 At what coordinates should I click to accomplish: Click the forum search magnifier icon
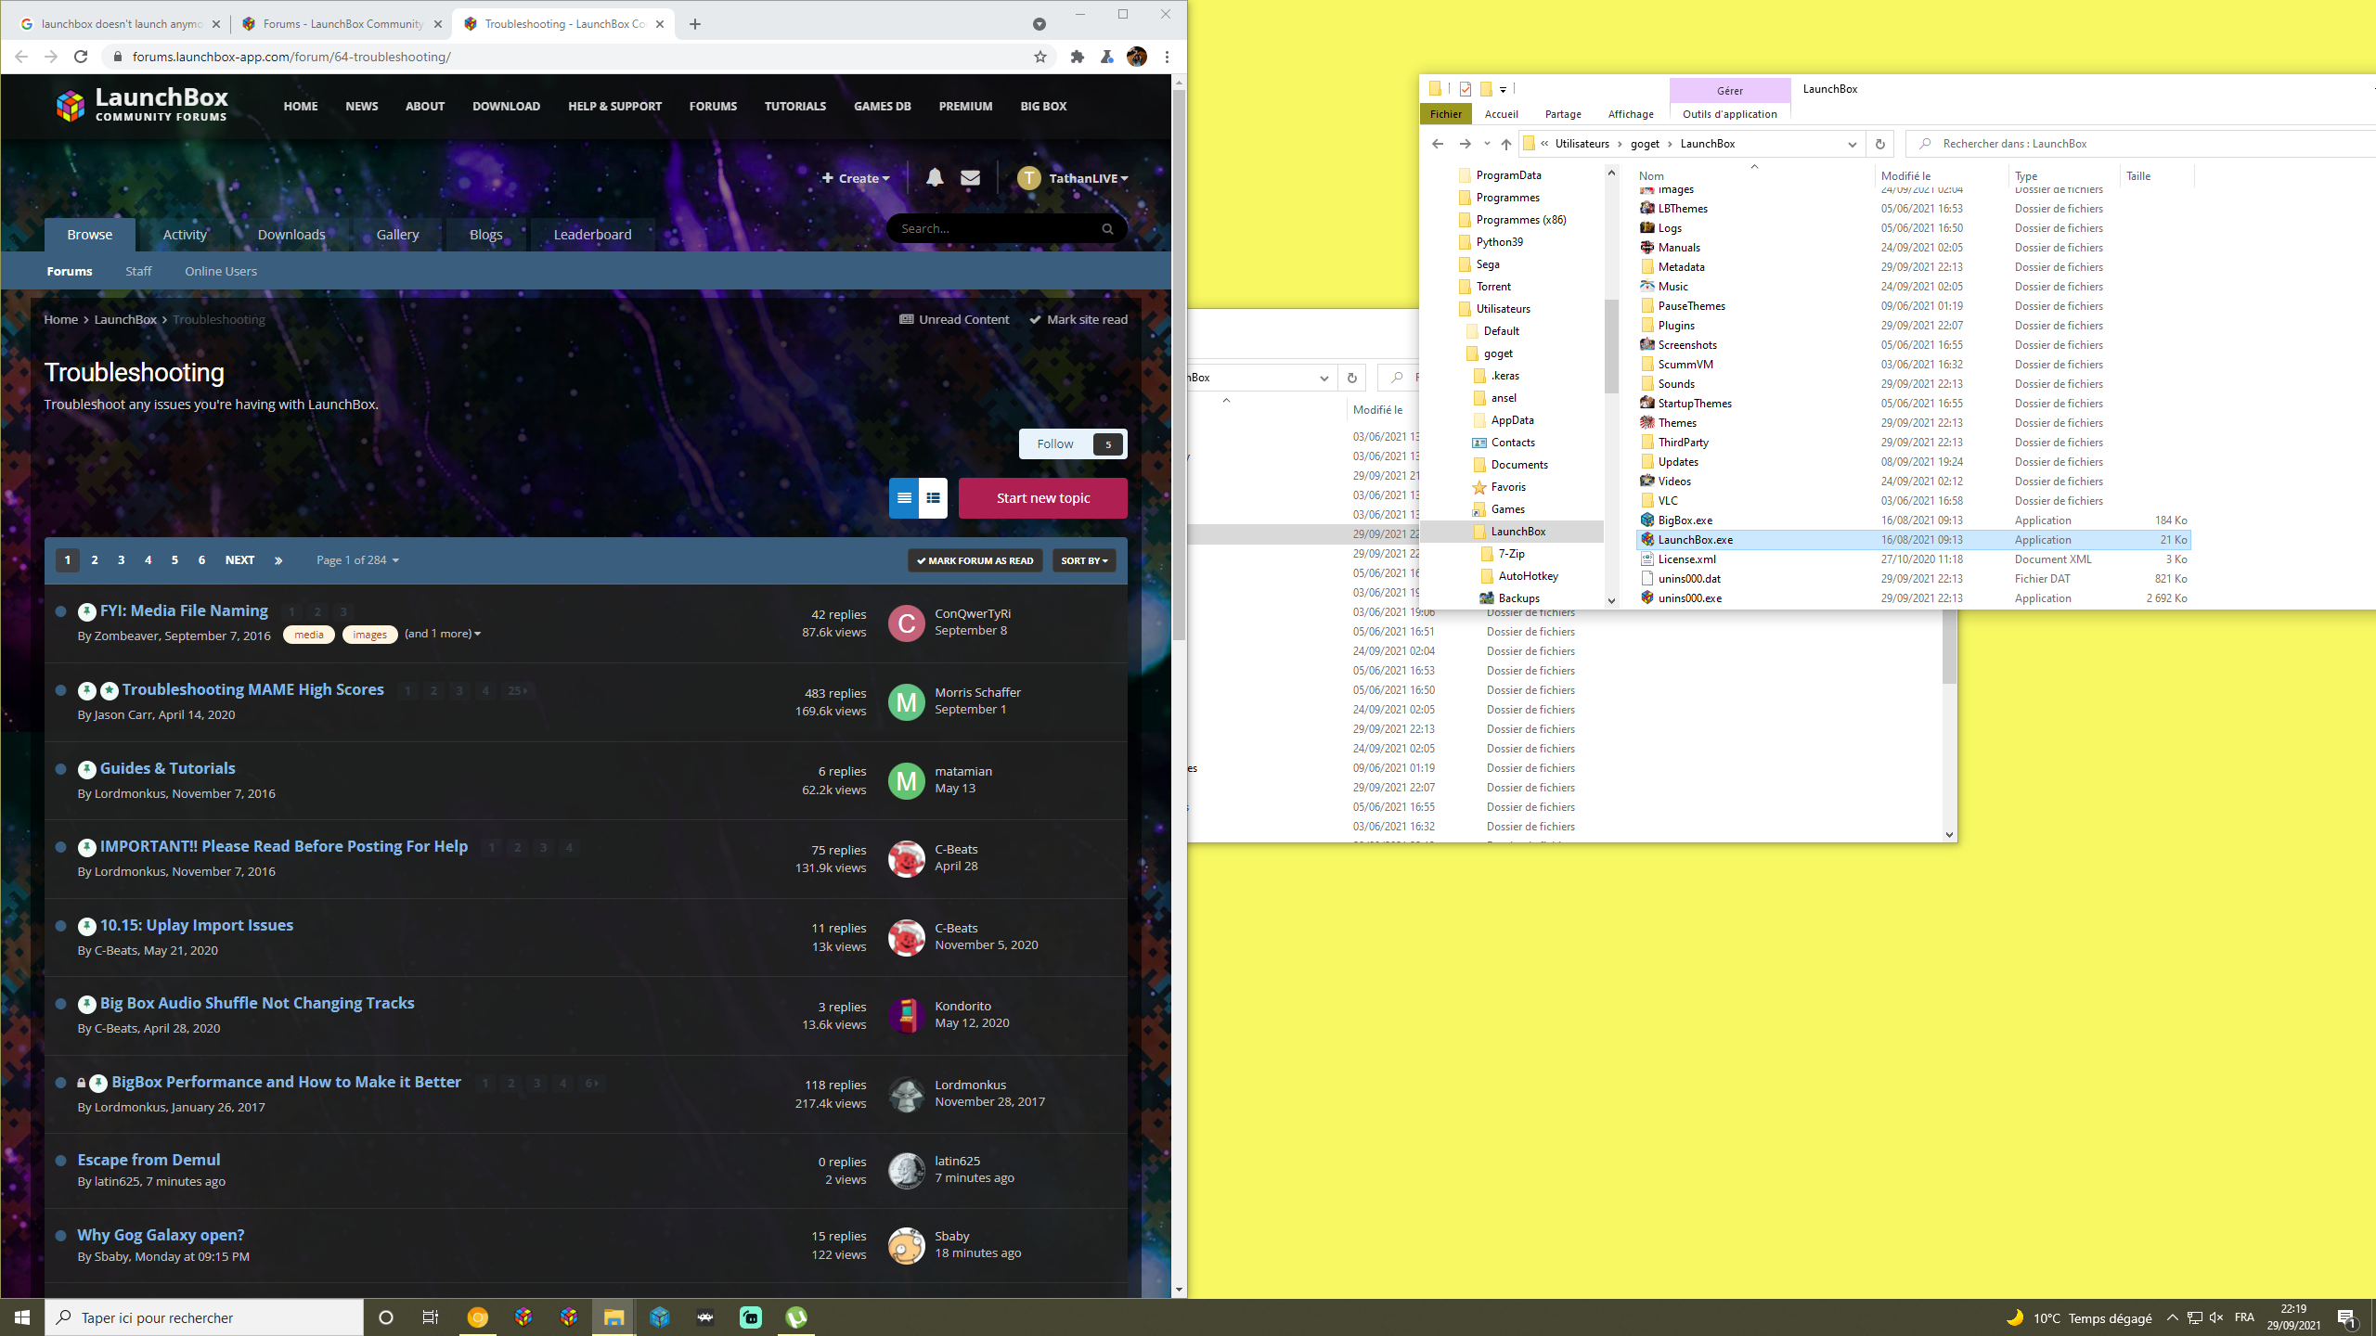click(x=1107, y=228)
